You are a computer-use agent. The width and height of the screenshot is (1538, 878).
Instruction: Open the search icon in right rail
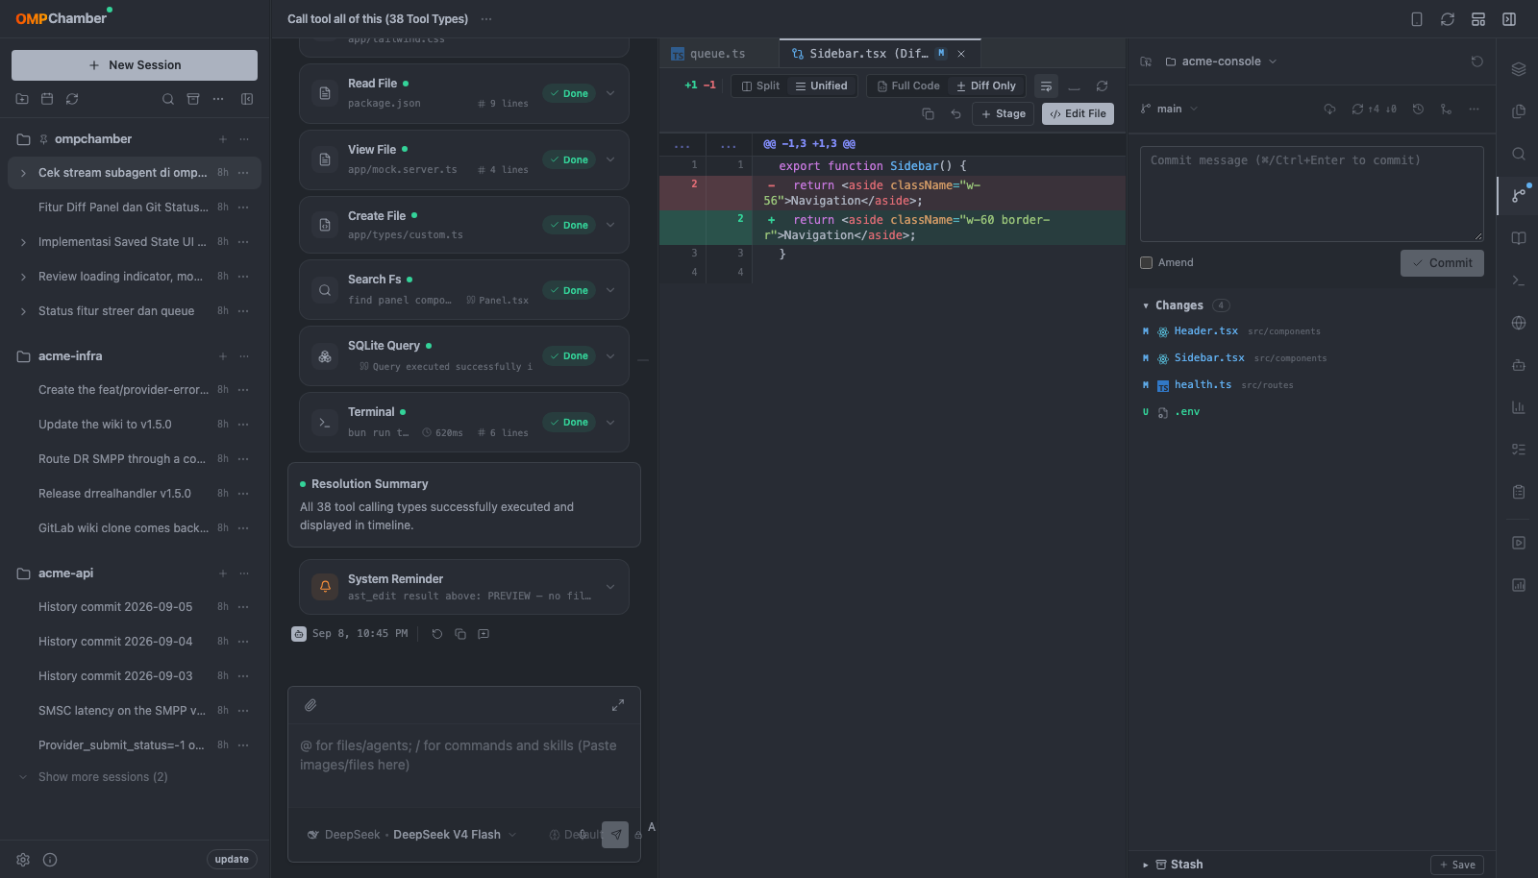(1519, 154)
